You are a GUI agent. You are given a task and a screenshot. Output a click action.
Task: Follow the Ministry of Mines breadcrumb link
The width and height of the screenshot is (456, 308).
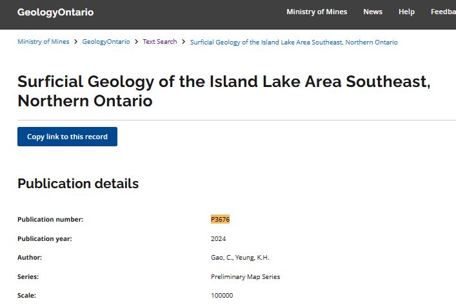click(x=43, y=42)
